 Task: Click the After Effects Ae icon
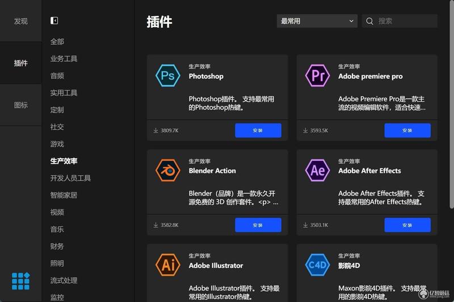point(317,170)
